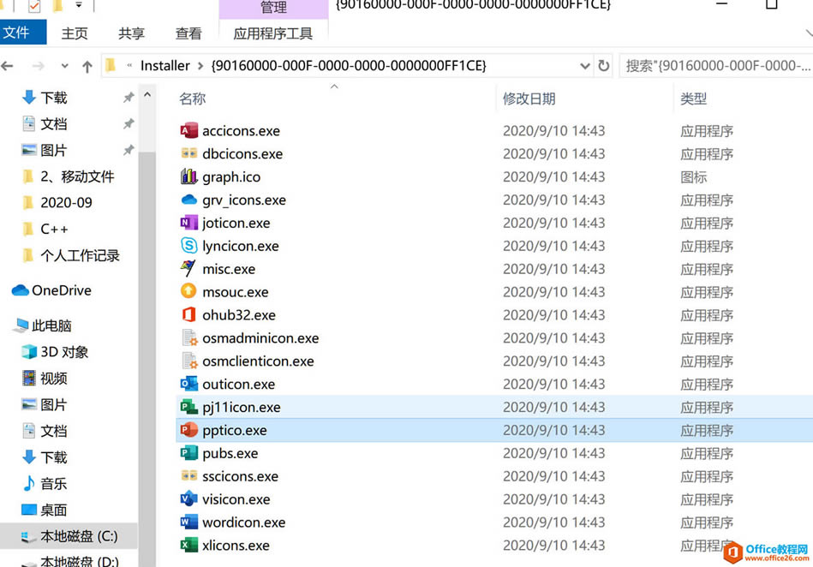This screenshot has height=567, width=813.
Task: Expand the address bar history dropdown
Action: (x=585, y=66)
